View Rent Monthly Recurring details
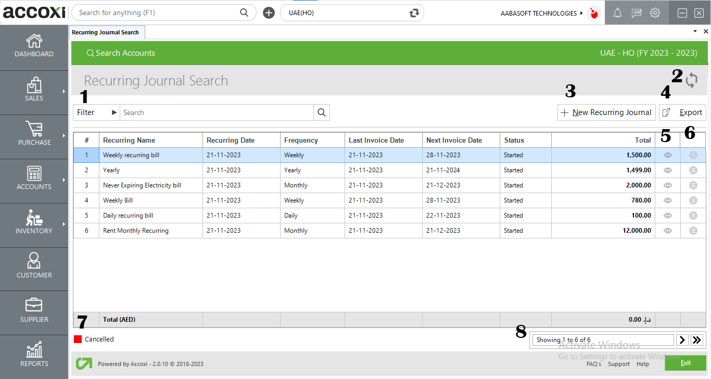Screen dimensions: 711x379 point(667,230)
